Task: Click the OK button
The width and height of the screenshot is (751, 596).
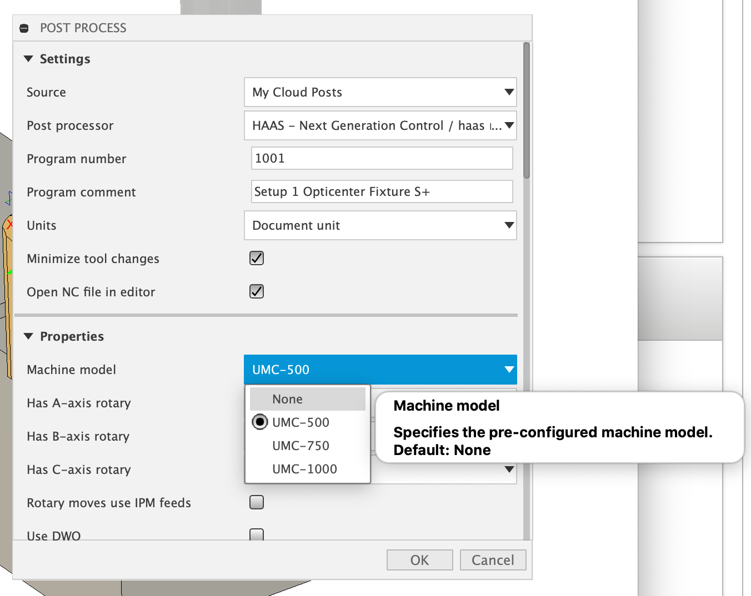Action: 419,559
